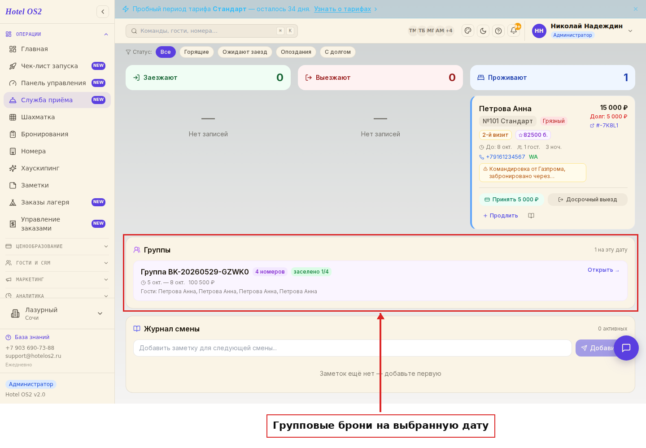Click the book icon next to Продлить
The height and width of the screenshot is (448, 646).
point(531,216)
